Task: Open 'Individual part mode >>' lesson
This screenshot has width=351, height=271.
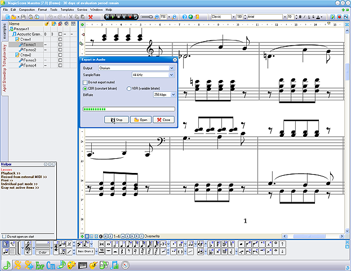Action: (x=19, y=184)
